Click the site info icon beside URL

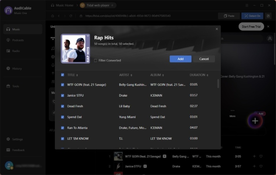click(x=81, y=16)
